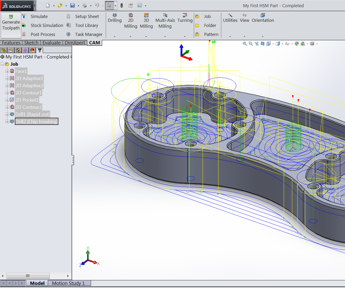Switch to the DimXpert ribbon tab

(75, 43)
